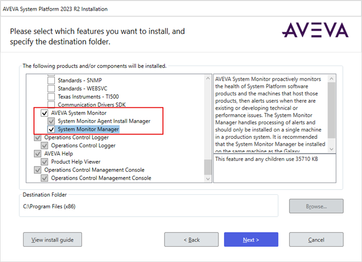Click the description pane scrollbar thumb

(331, 110)
